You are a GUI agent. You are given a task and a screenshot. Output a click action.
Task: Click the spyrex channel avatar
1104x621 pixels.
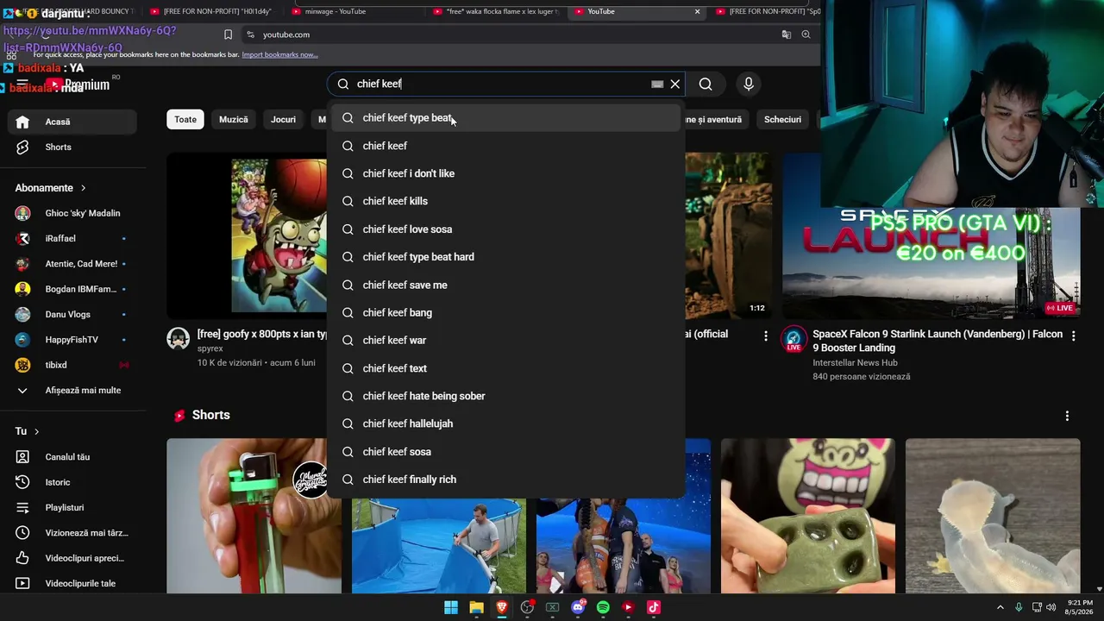tap(178, 338)
